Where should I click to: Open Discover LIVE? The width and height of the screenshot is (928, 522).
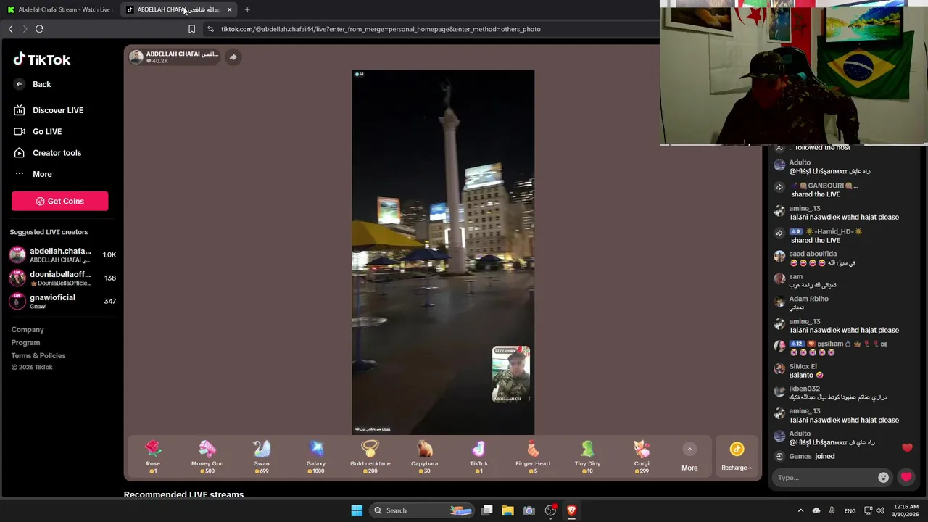coord(49,110)
